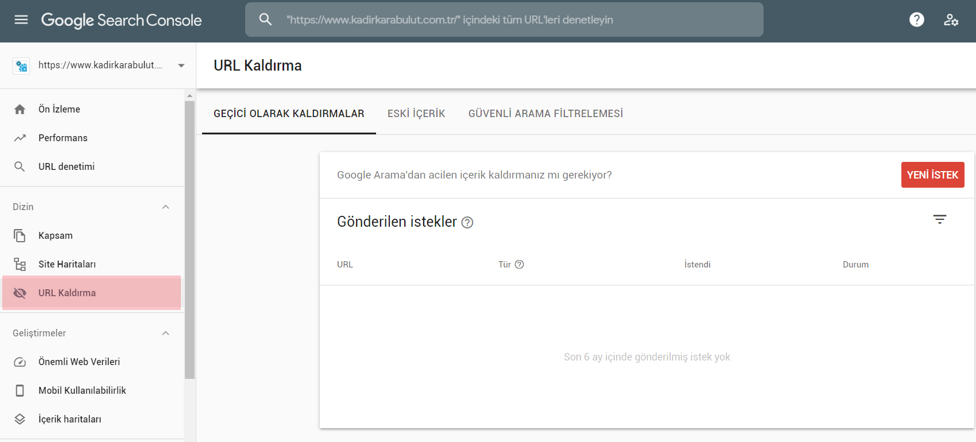976x442 pixels.
Task: Click the URL denetimi magnifier icon
Action: click(x=20, y=166)
